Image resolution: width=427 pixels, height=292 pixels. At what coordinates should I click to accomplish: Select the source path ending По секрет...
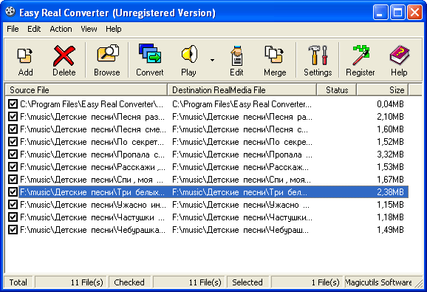click(x=92, y=142)
